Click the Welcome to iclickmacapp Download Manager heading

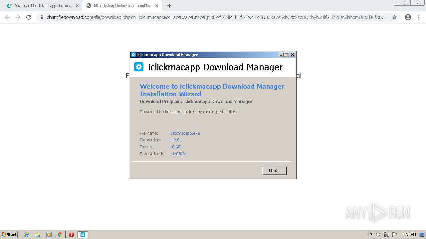coord(212,90)
